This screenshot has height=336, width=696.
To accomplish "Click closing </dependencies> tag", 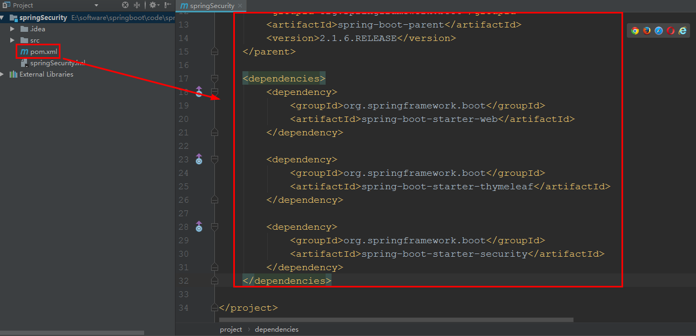I will [x=287, y=280].
